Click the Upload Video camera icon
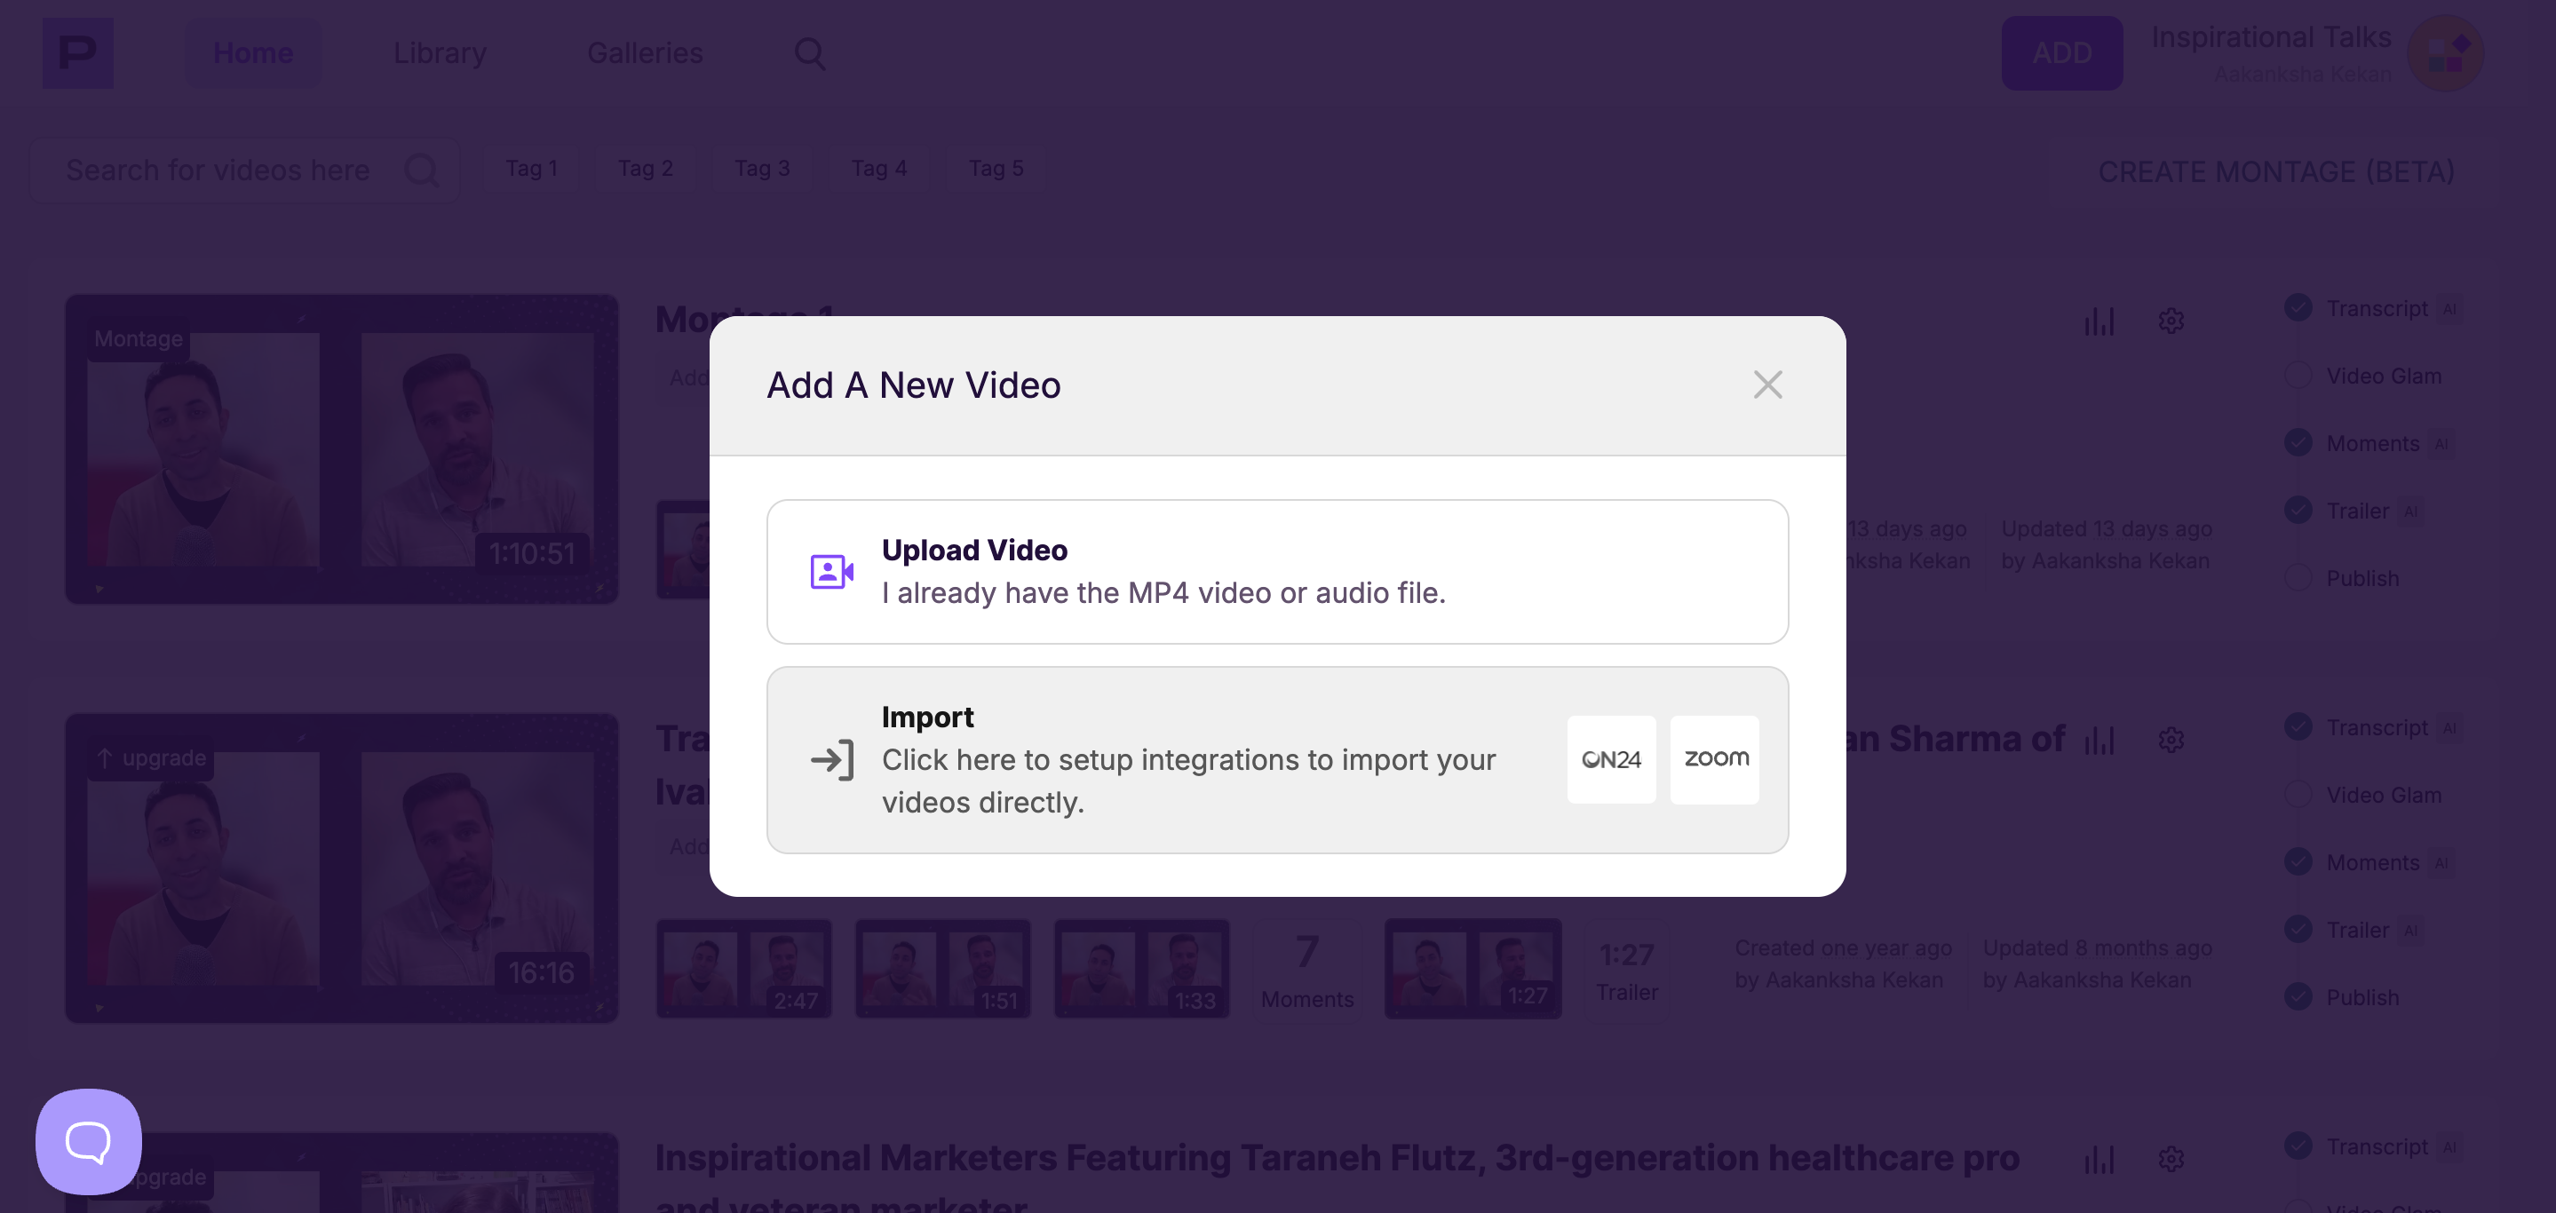Image resolution: width=2556 pixels, height=1213 pixels. pos(831,571)
